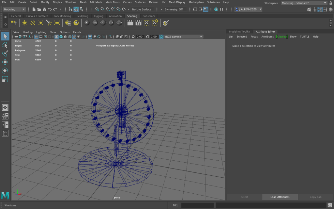
Task: Expand the sRGB gamma view transform dropdown
Action: (x=201, y=37)
